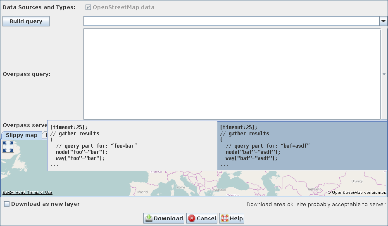388x226 pixels.
Task: Open the query history dropdown arrow
Action: [383, 21]
